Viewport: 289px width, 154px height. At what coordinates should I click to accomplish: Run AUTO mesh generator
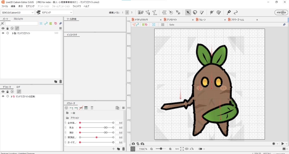click(x=154, y=12)
